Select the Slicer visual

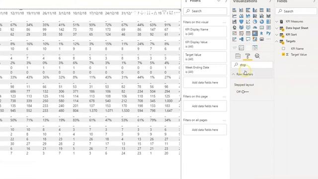coord(241,33)
